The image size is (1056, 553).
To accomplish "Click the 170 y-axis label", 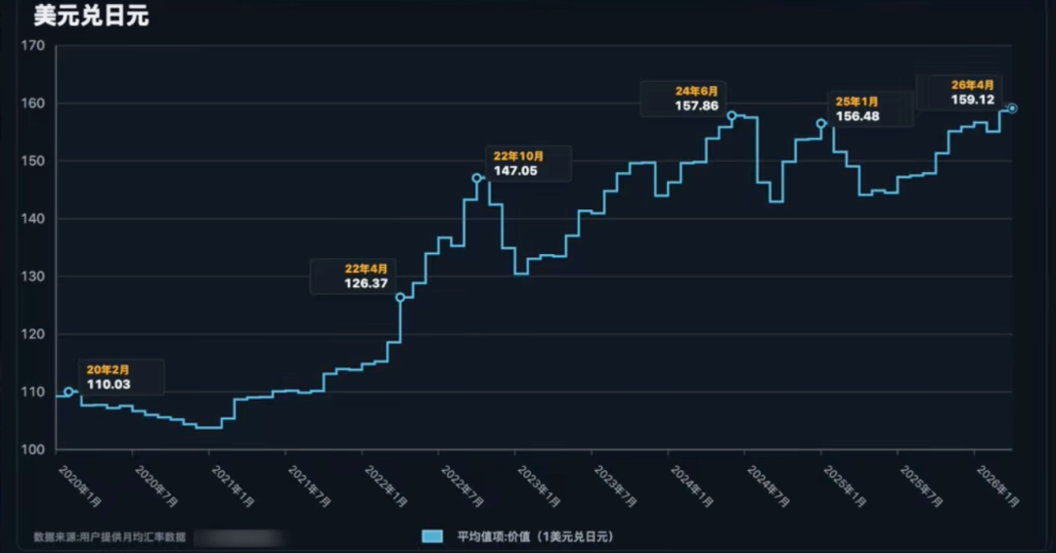I will pyautogui.click(x=33, y=46).
